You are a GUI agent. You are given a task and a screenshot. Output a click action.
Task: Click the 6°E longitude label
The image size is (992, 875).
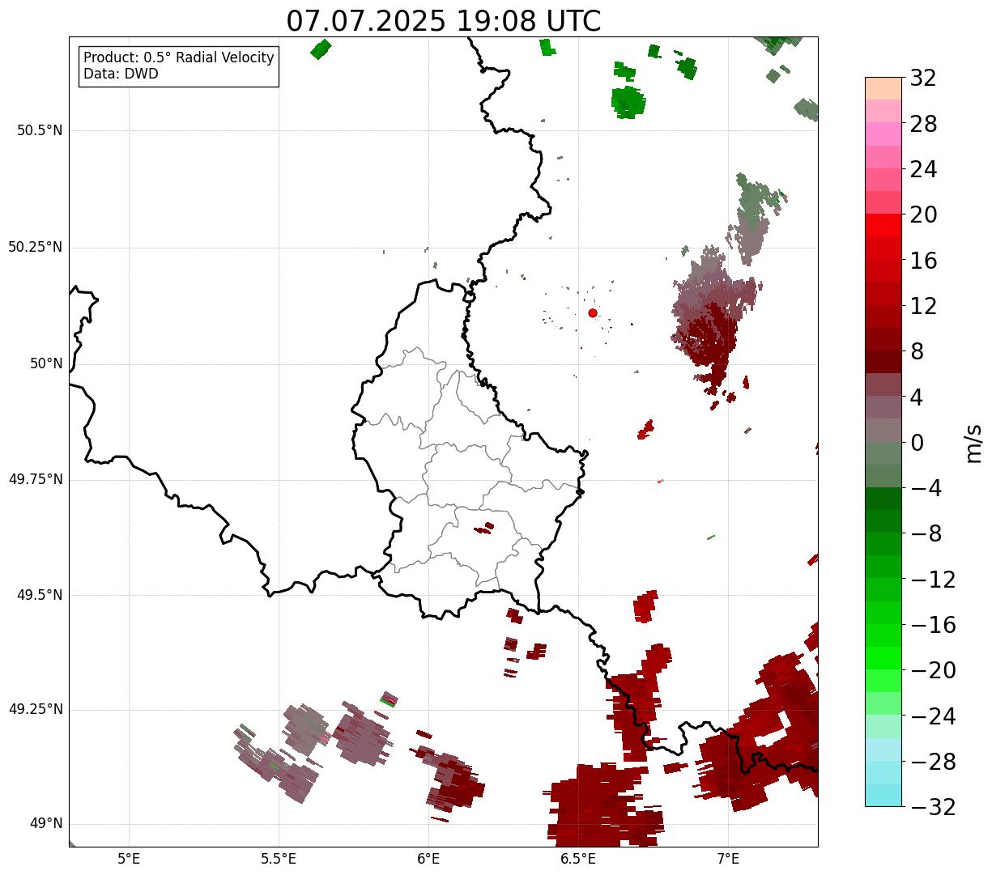(x=428, y=858)
